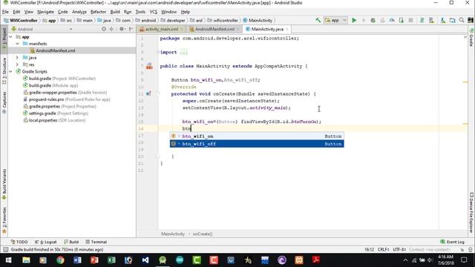The height and width of the screenshot is (267, 475).
Task: Click the class related XML gutter icon
Action: pyautogui.click(x=149, y=66)
